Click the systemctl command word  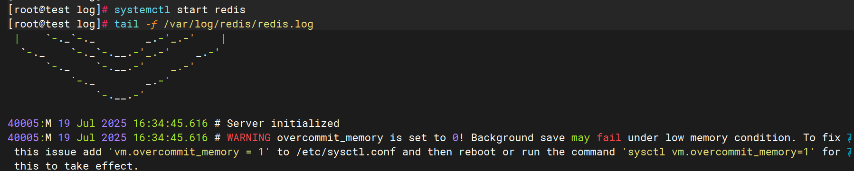142,10
